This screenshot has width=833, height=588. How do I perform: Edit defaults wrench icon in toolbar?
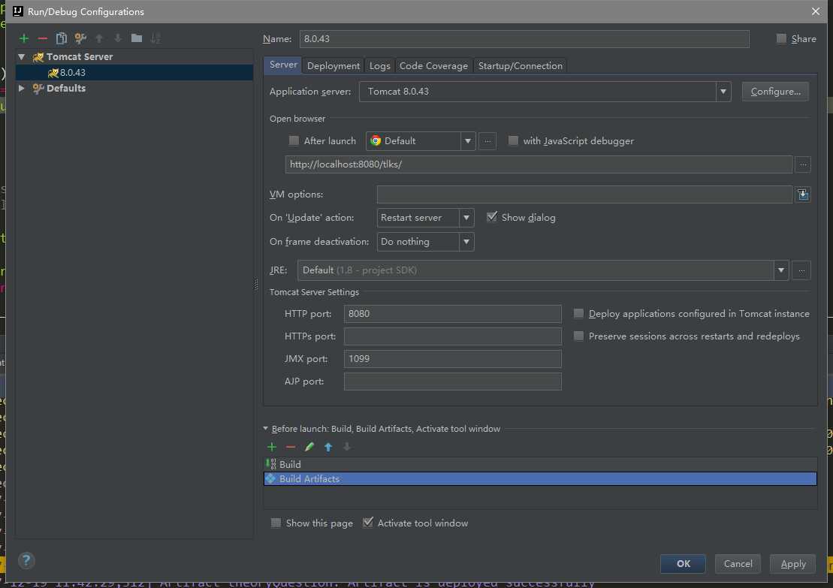(x=80, y=38)
